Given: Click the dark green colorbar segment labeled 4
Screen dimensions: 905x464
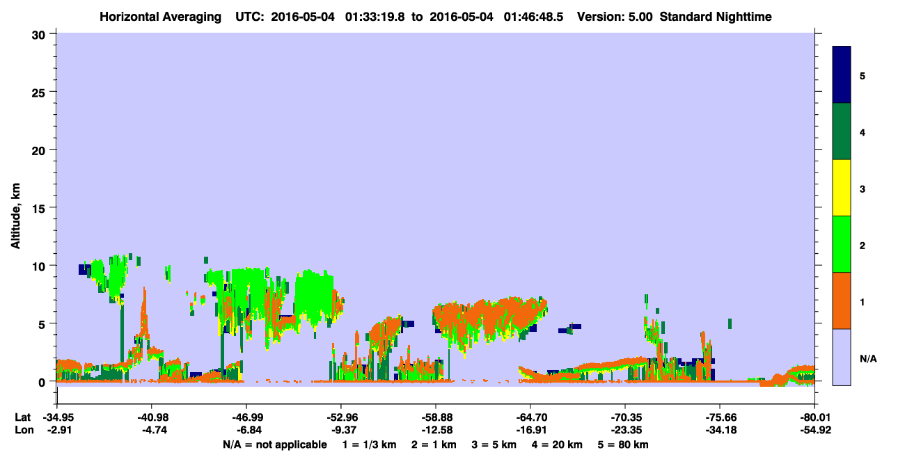Looking at the screenshot, I should [842, 131].
